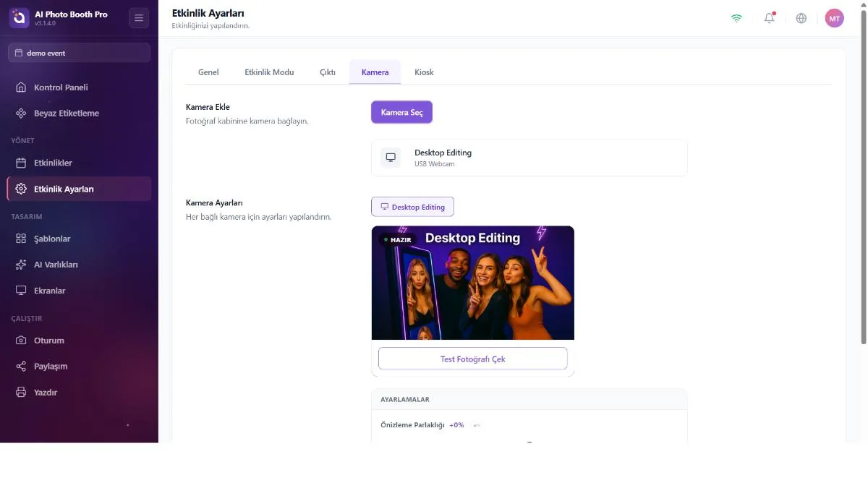Image resolution: width=868 pixels, height=488 pixels.
Task: Click the Desktop Editing camera preview image
Action: point(473,283)
